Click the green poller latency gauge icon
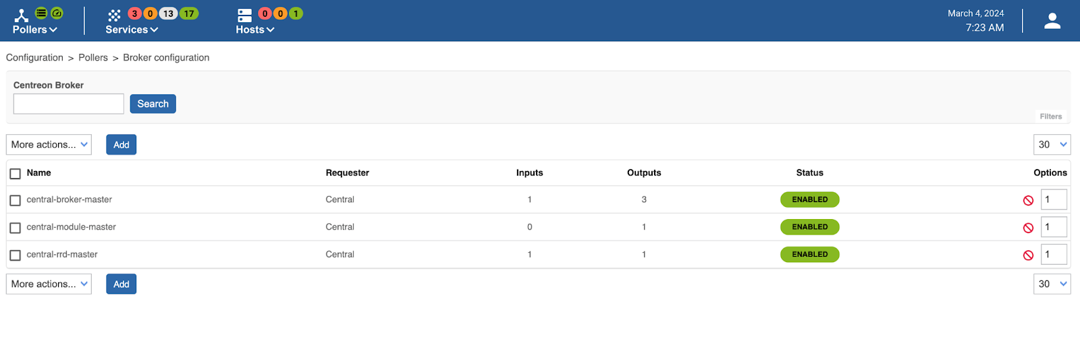 [x=57, y=13]
